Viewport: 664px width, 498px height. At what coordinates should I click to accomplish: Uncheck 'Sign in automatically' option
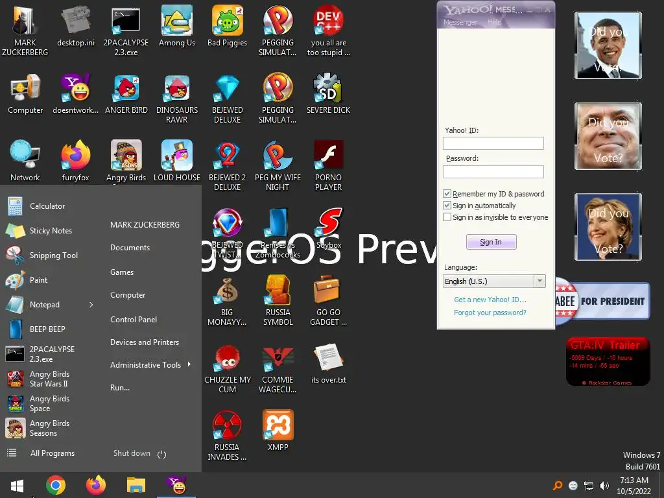[447, 206]
